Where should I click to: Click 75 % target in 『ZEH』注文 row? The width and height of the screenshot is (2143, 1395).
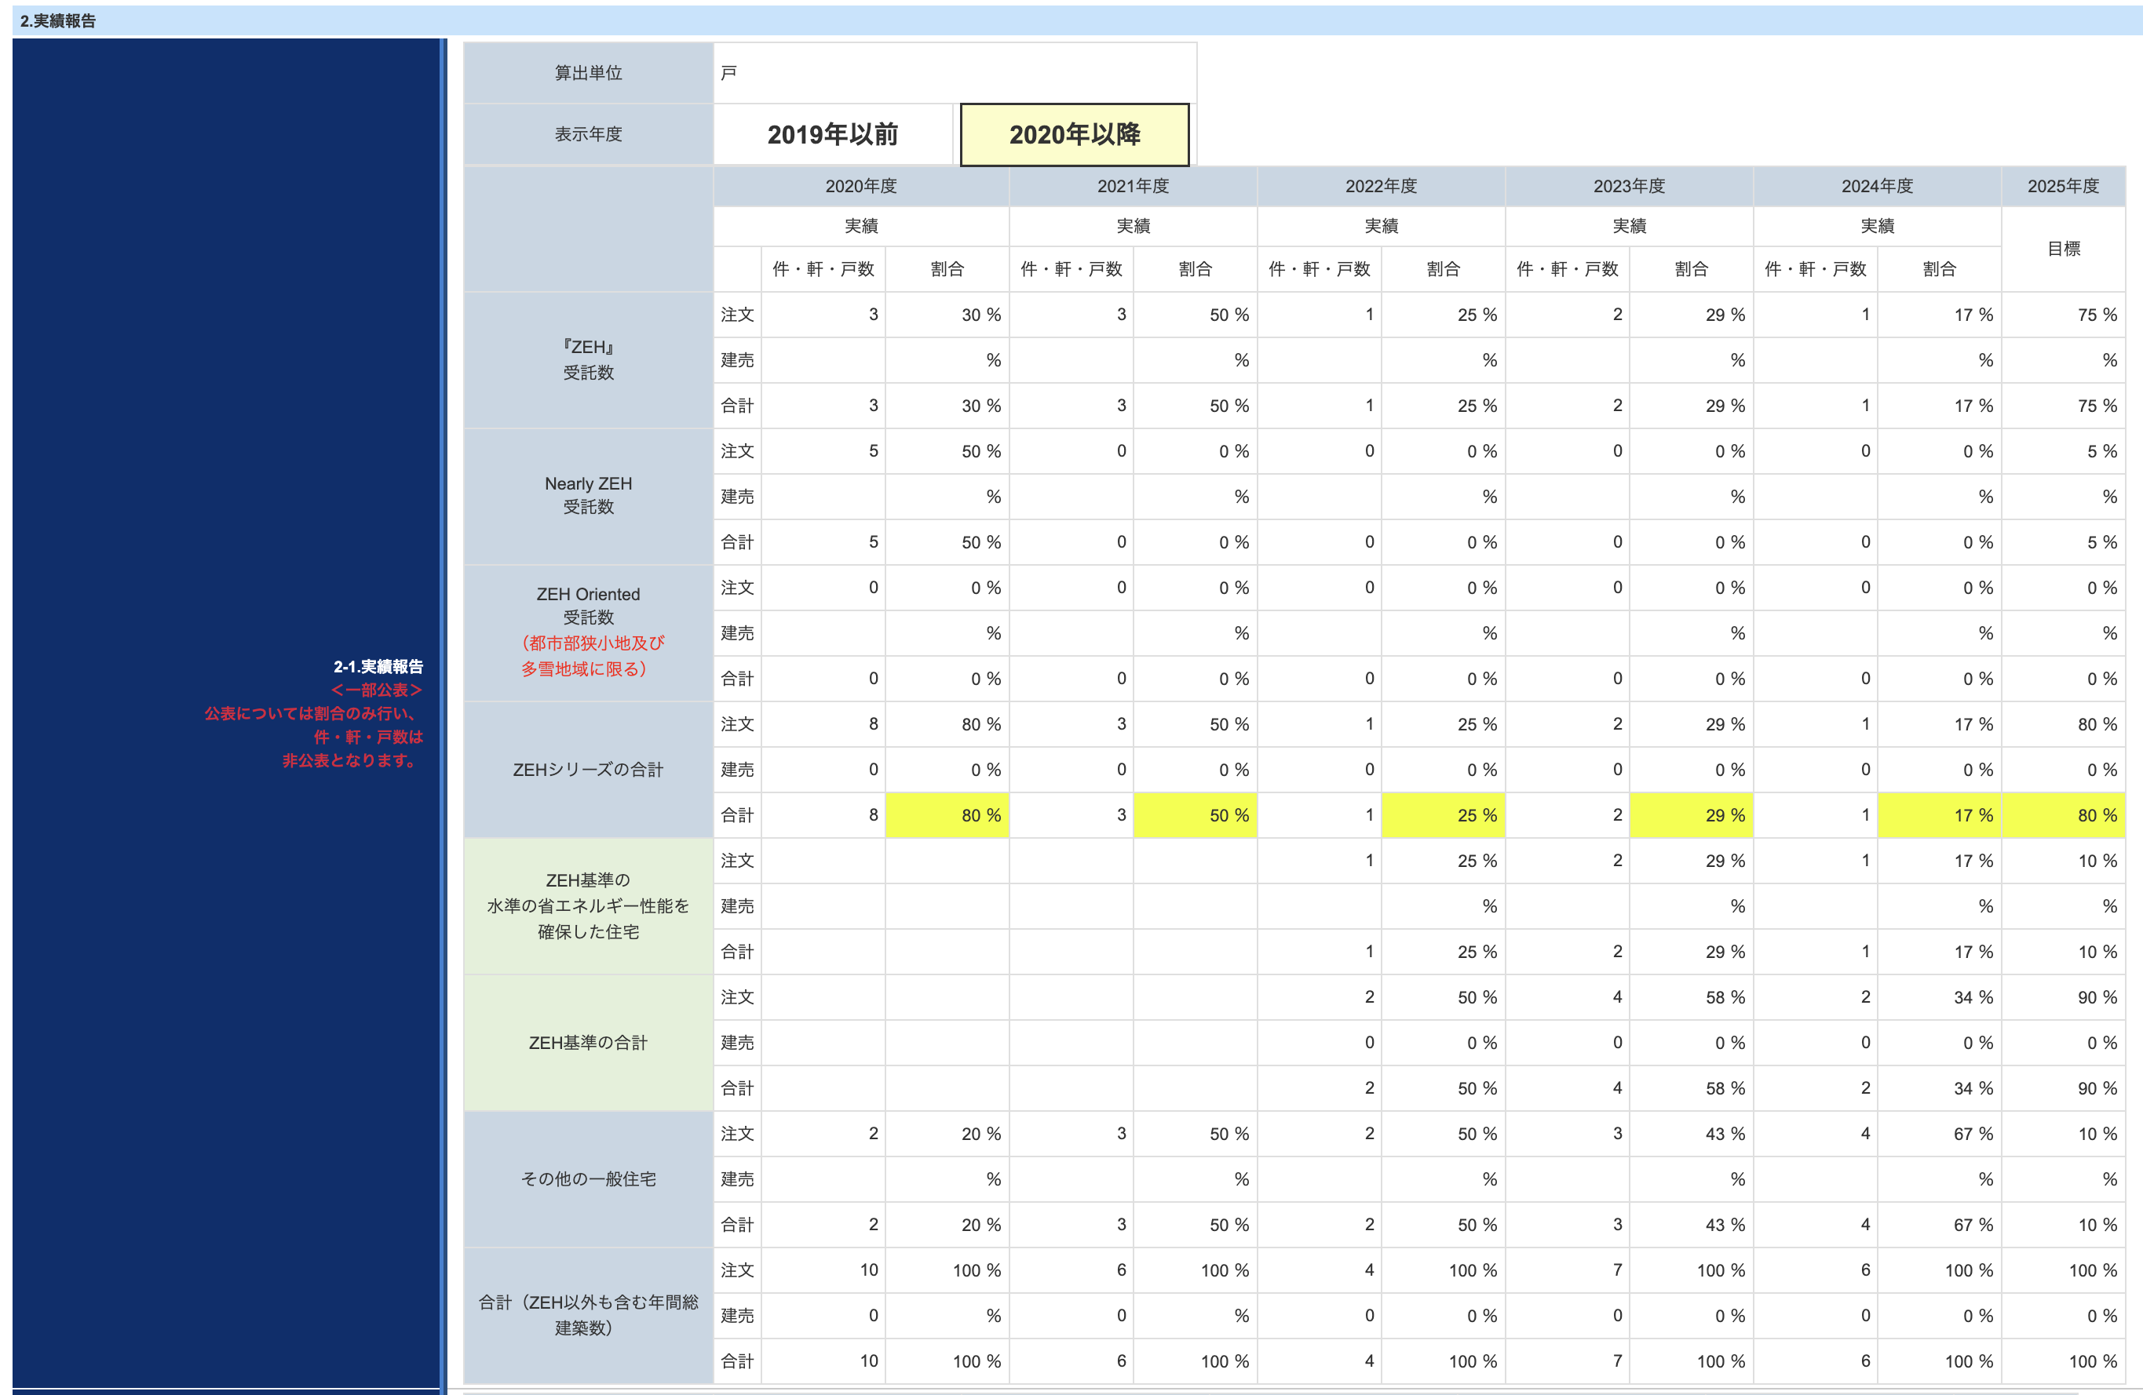[2063, 314]
